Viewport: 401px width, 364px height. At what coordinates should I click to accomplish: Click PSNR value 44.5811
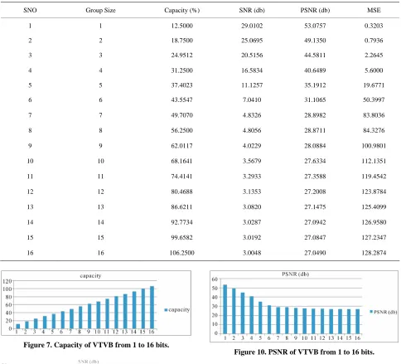315,55
